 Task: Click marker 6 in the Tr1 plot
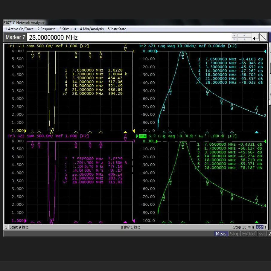[101, 55]
